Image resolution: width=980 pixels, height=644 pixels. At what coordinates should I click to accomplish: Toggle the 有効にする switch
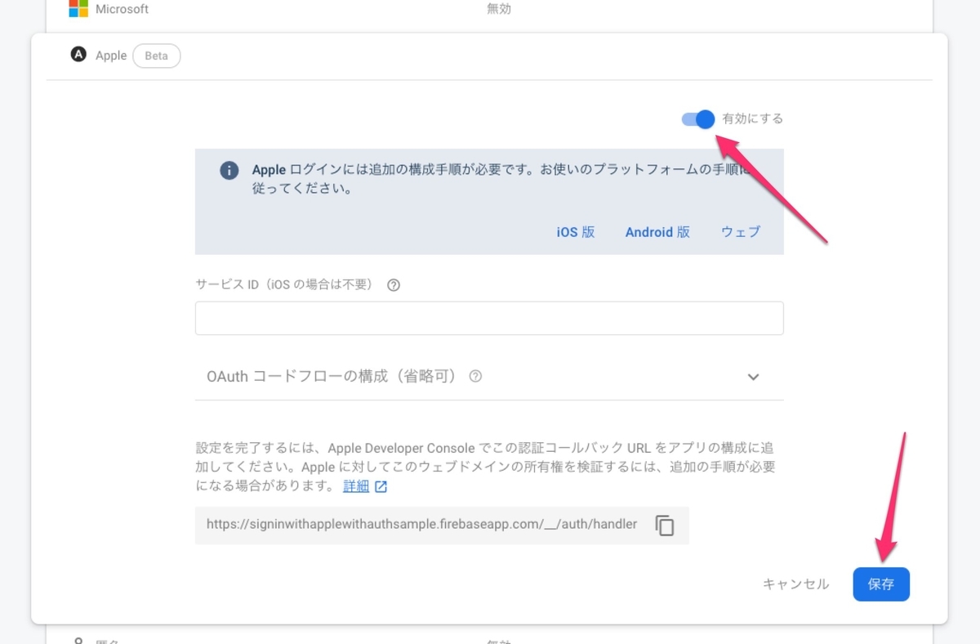[x=698, y=119]
